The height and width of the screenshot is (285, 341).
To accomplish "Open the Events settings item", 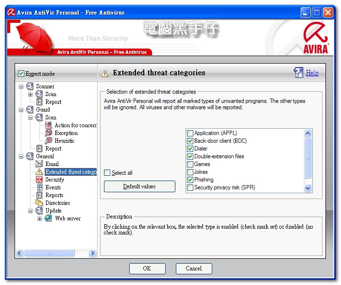I will click(53, 187).
